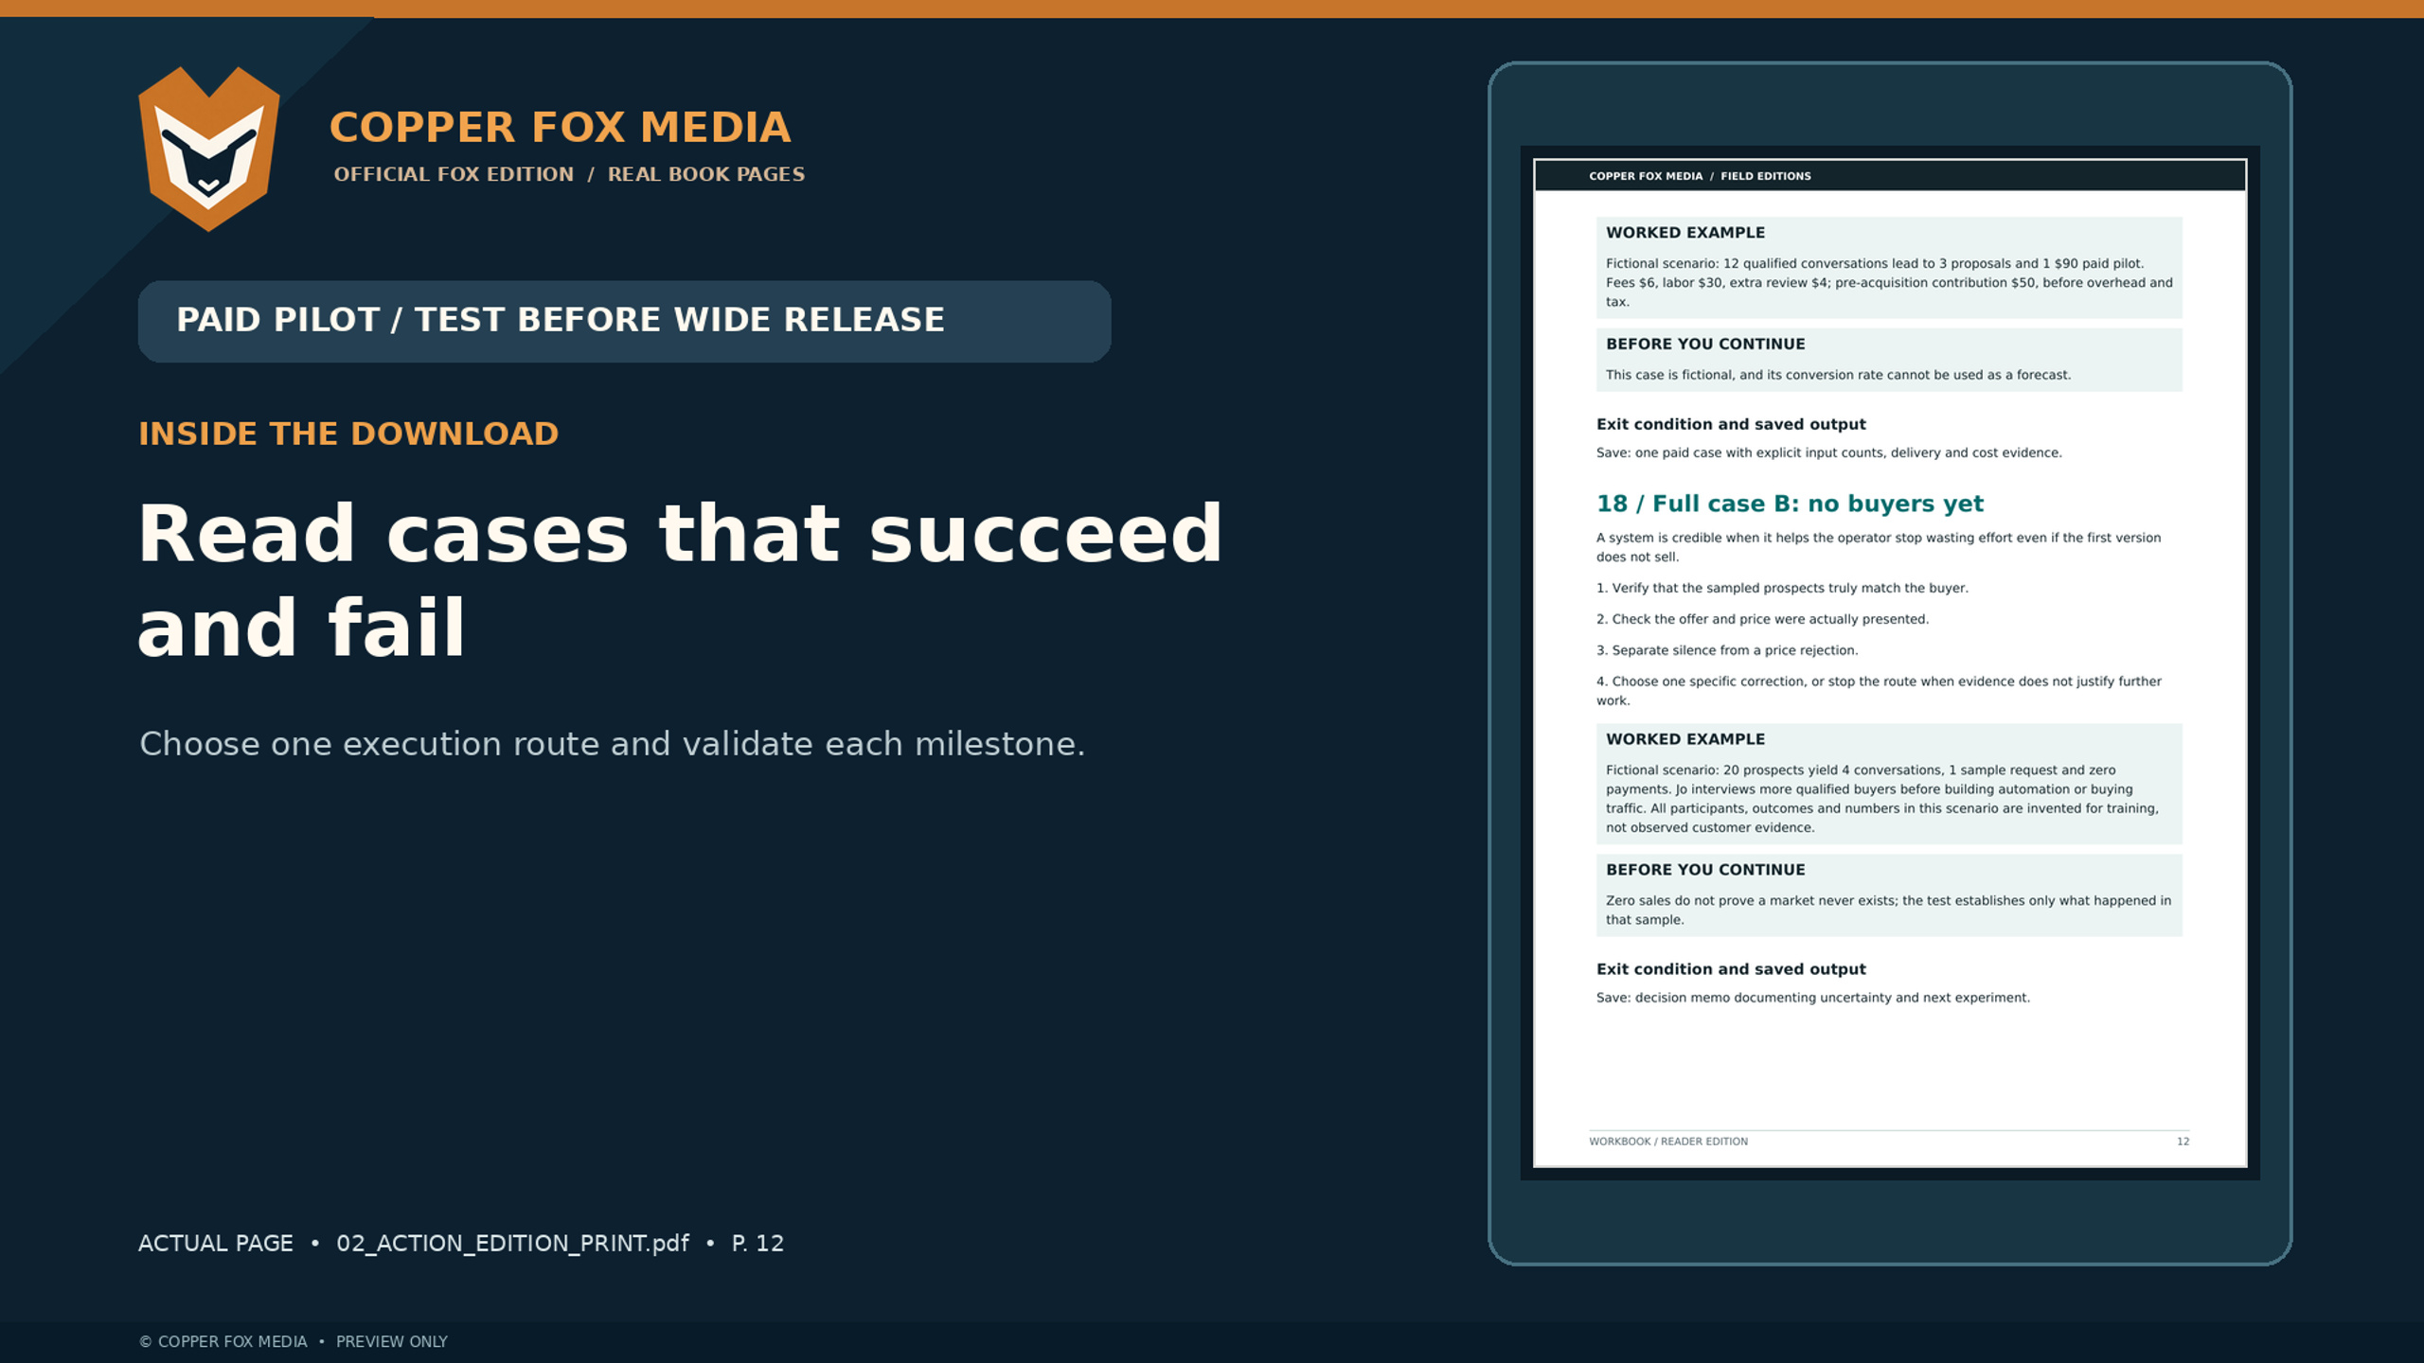Image resolution: width=2424 pixels, height=1363 pixels.
Task: Click 'This case is fictional' note text
Action: [1838, 375]
